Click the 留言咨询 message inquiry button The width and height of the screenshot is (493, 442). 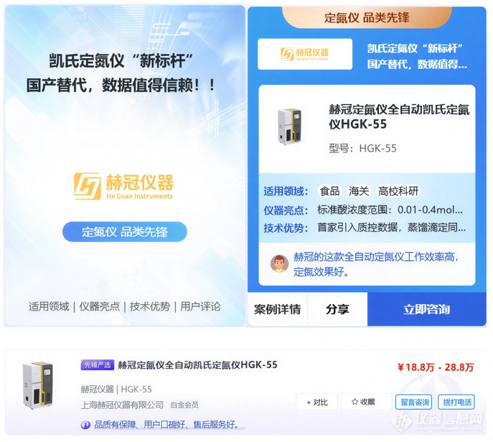(x=414, y=402)
